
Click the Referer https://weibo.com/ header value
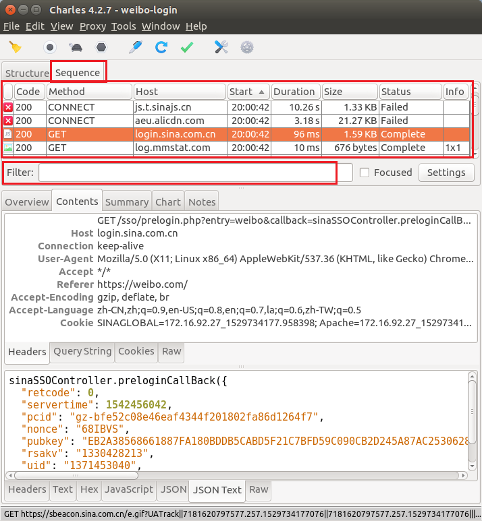tap(142, 284)
